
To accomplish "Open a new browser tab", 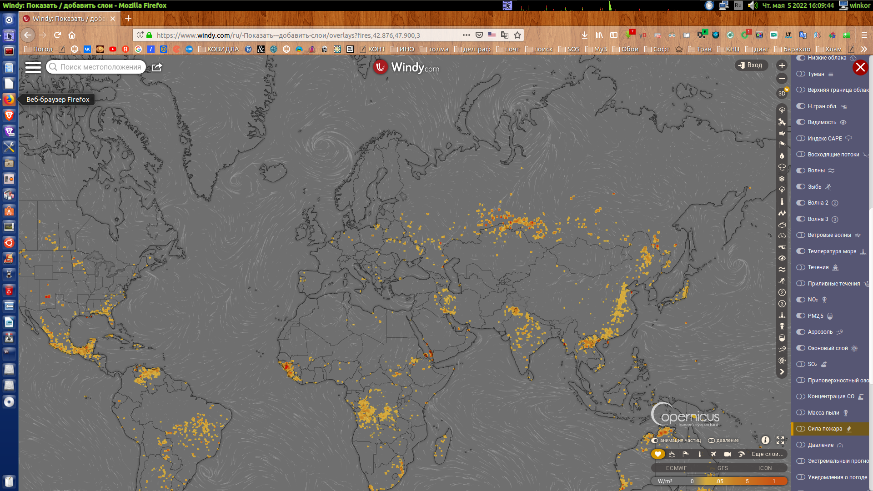I will pyautogui.click(x=128, y=18).
